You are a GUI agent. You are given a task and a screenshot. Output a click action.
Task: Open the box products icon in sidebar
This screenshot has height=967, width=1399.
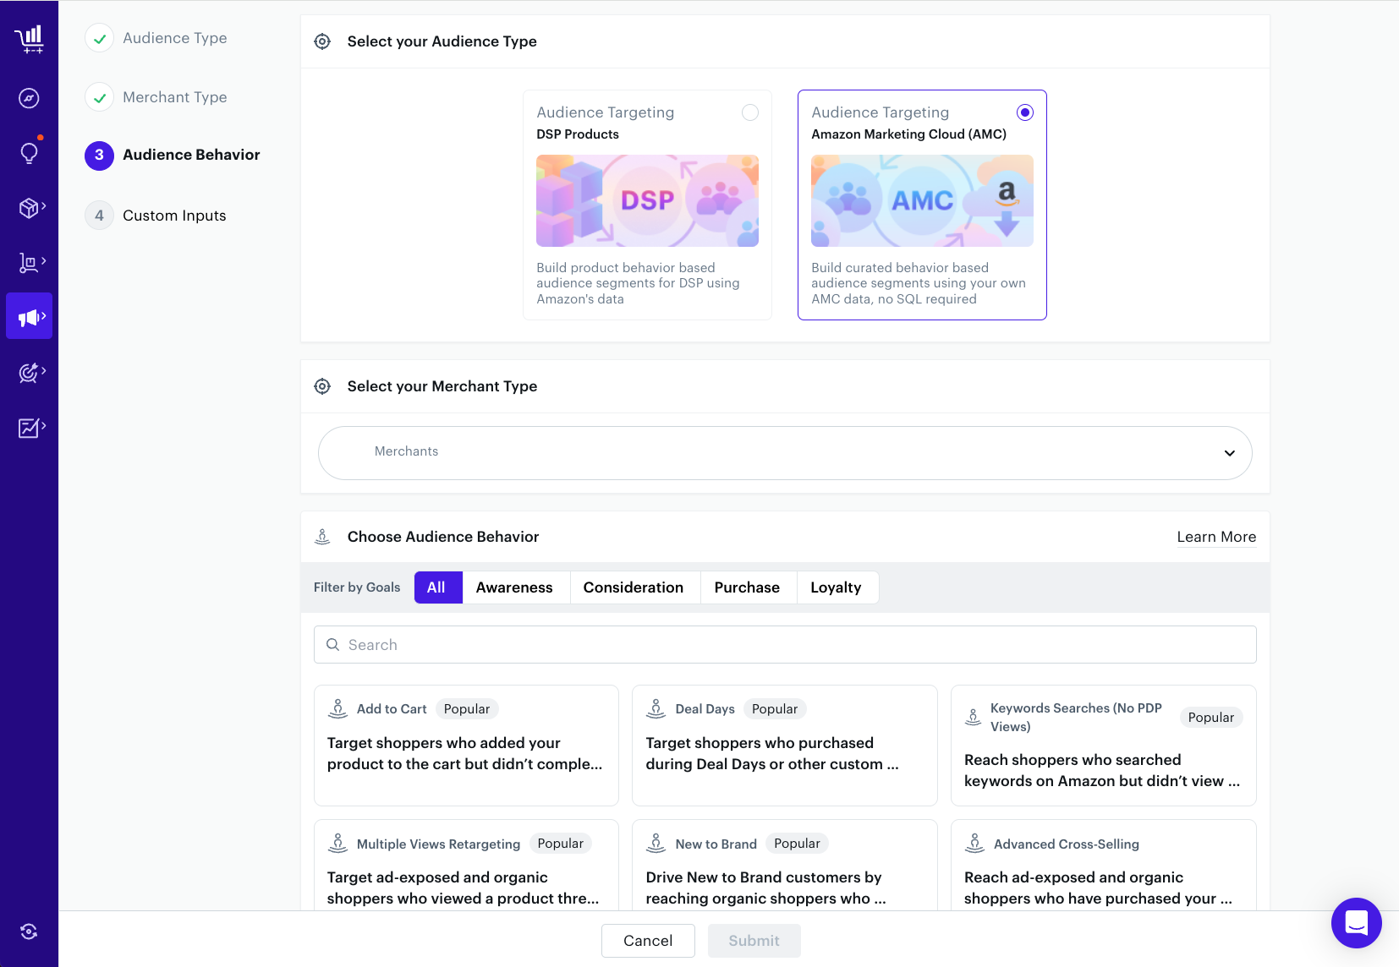tap(29, 208)
